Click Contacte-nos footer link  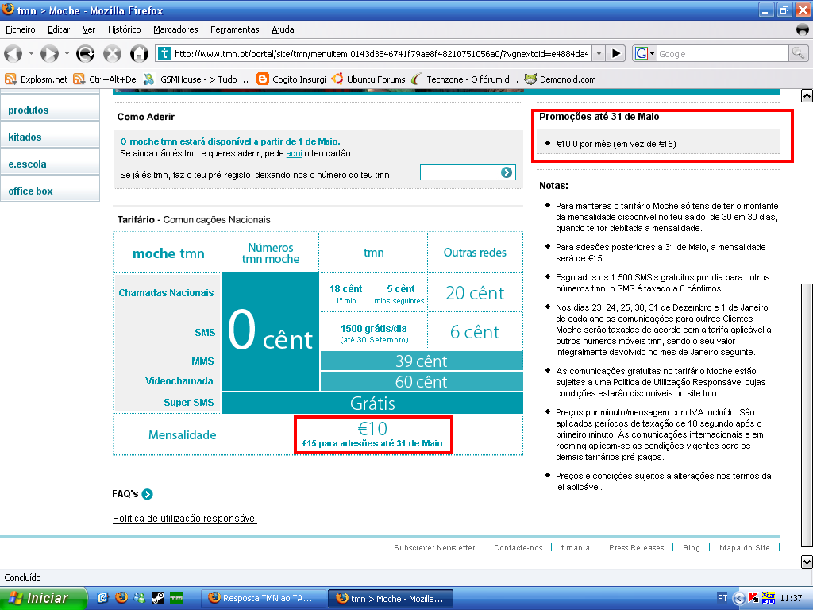pos(518,548)
